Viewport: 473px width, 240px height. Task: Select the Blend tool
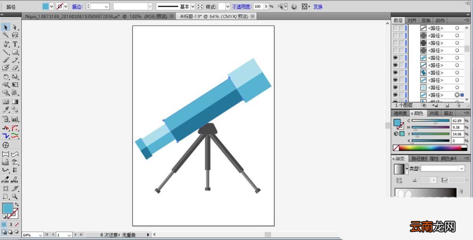15,110
